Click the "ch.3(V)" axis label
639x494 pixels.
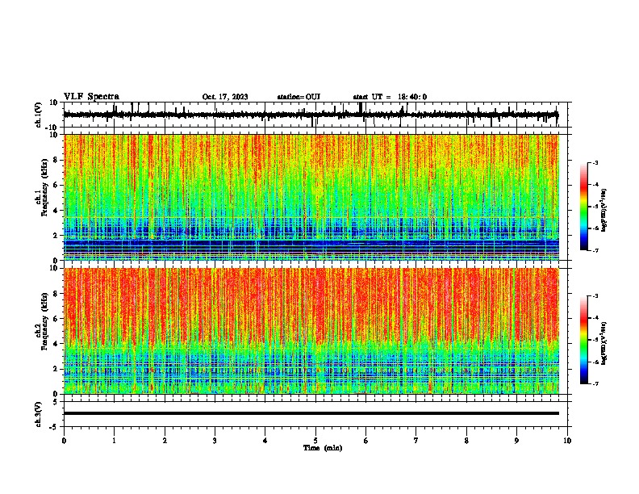point(39,414)
